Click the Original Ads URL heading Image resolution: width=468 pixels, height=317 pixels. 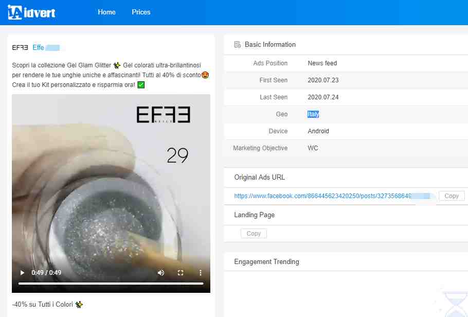pos(259,178)
